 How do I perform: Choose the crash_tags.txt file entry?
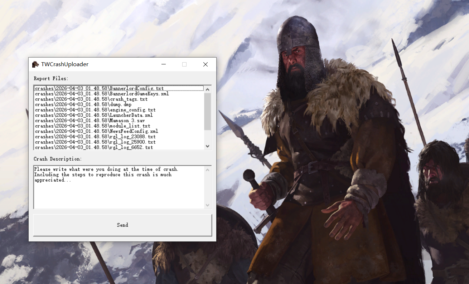(91, 99)
